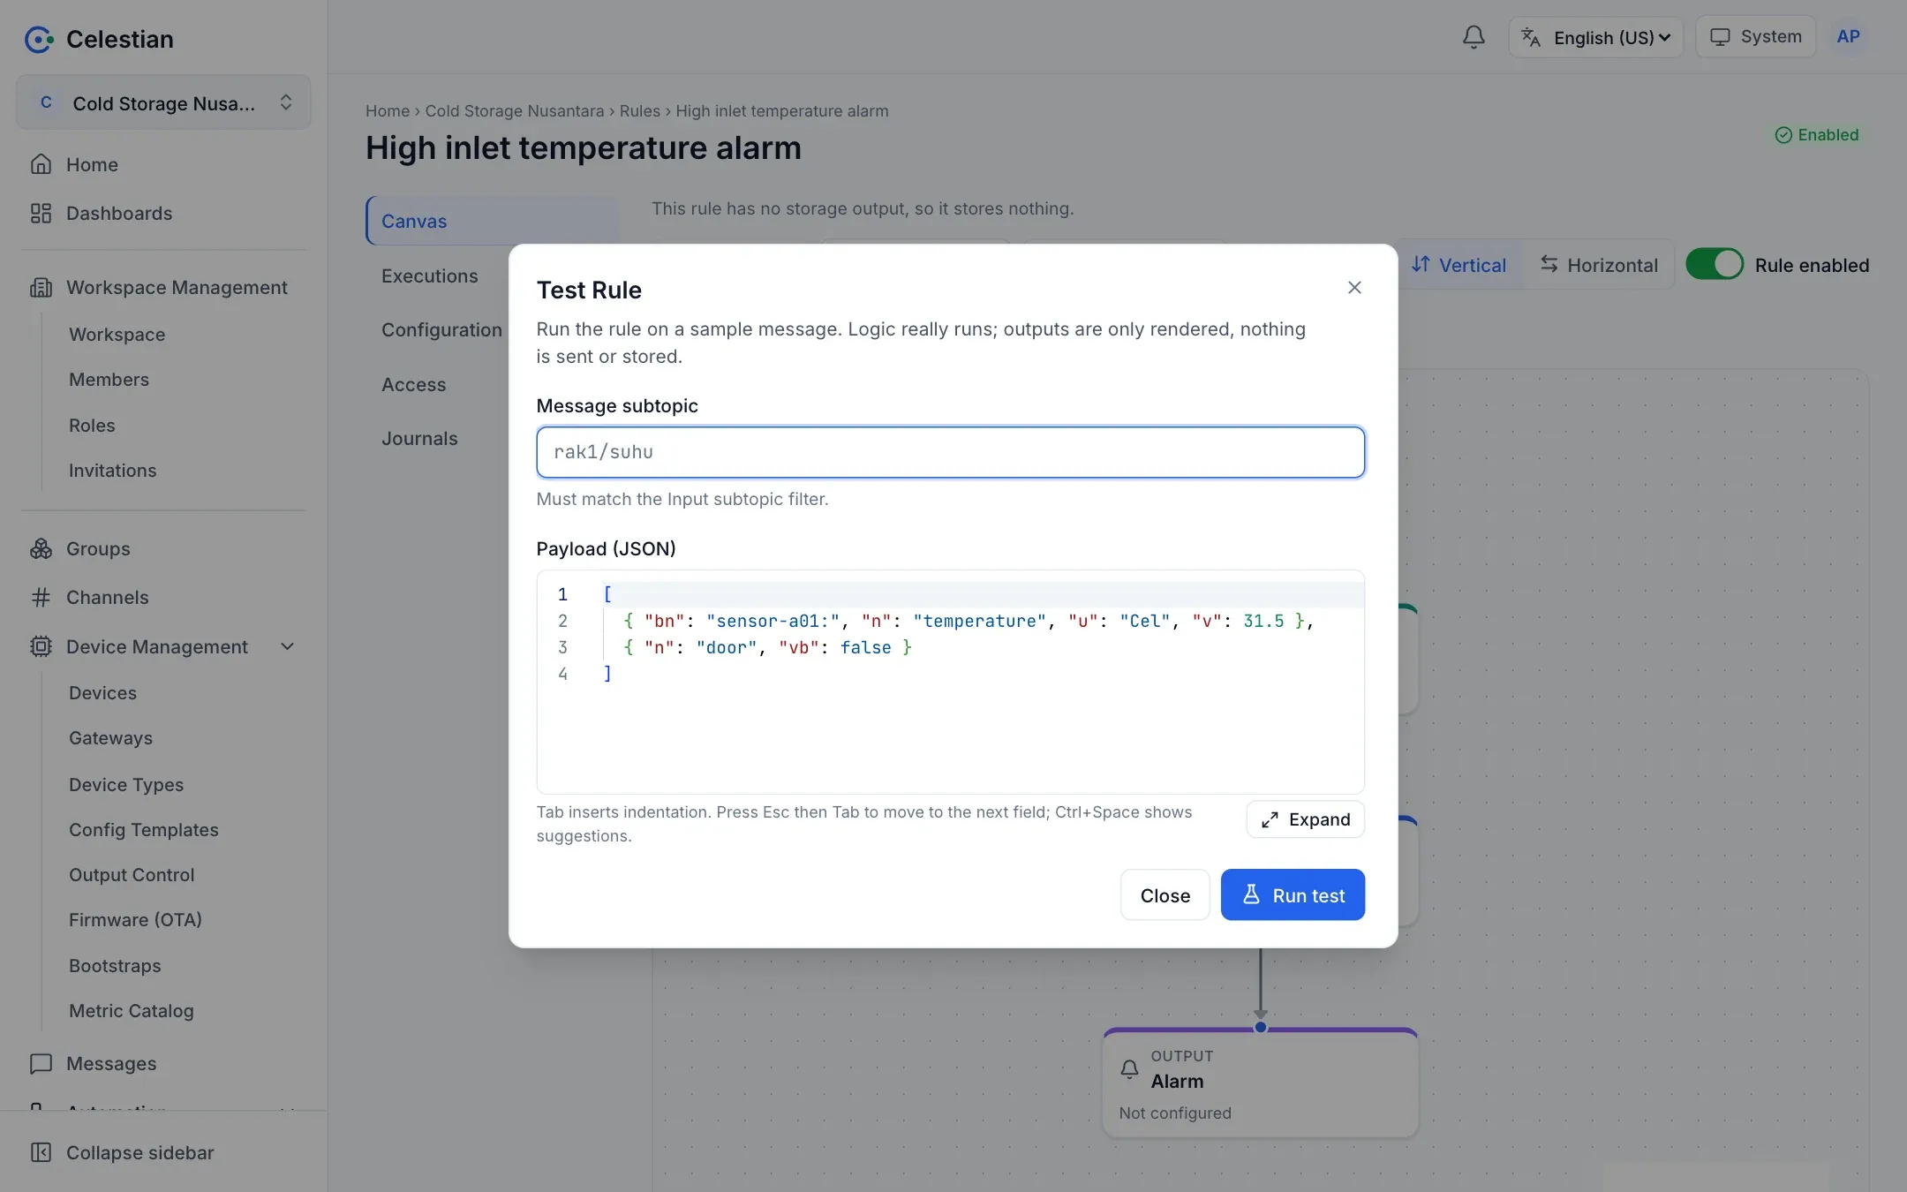Open Members in the sidebar
The height and width of the screenshot is (1192, 1907).
pyautogui.click(x=109, y=380)
